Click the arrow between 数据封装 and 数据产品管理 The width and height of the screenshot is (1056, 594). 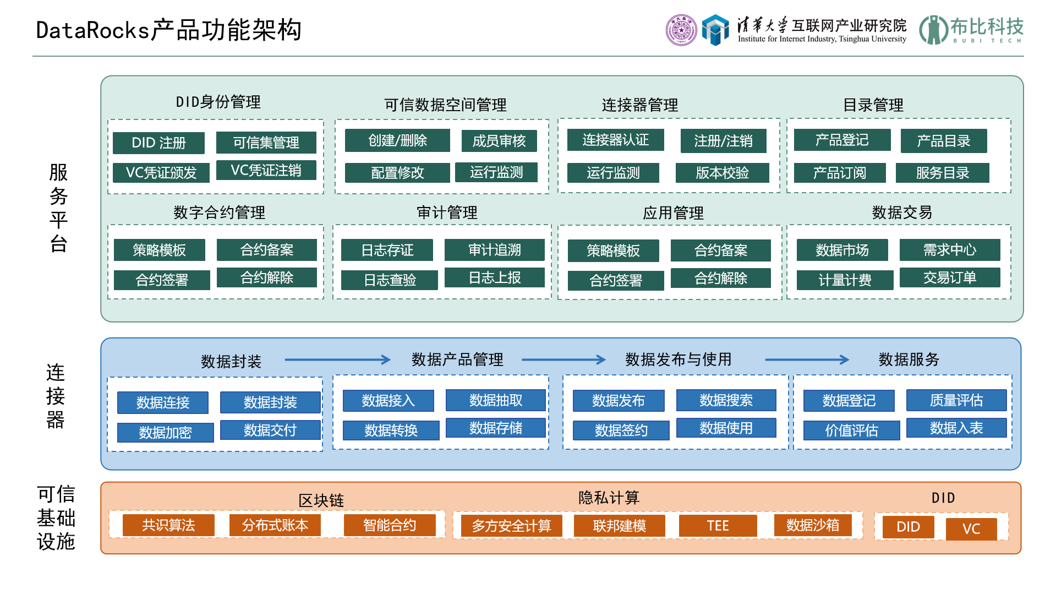tap(337, 360)
